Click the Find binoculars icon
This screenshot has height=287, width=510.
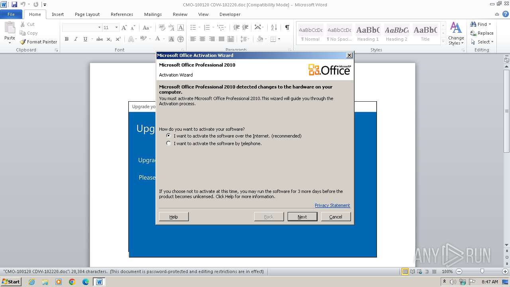pos(473,24)
